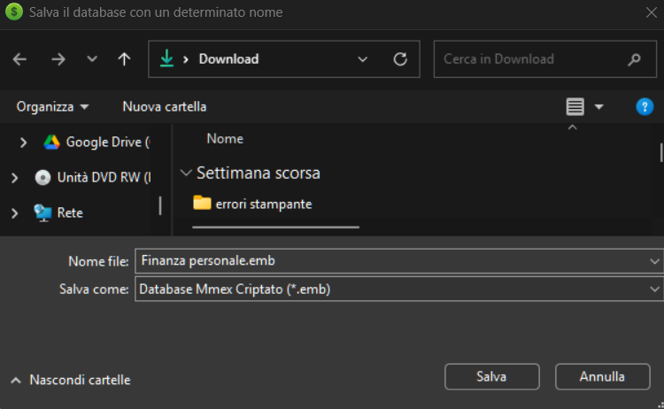Click the green Download folder icon

pyautogui.click(x=166, y=58)
